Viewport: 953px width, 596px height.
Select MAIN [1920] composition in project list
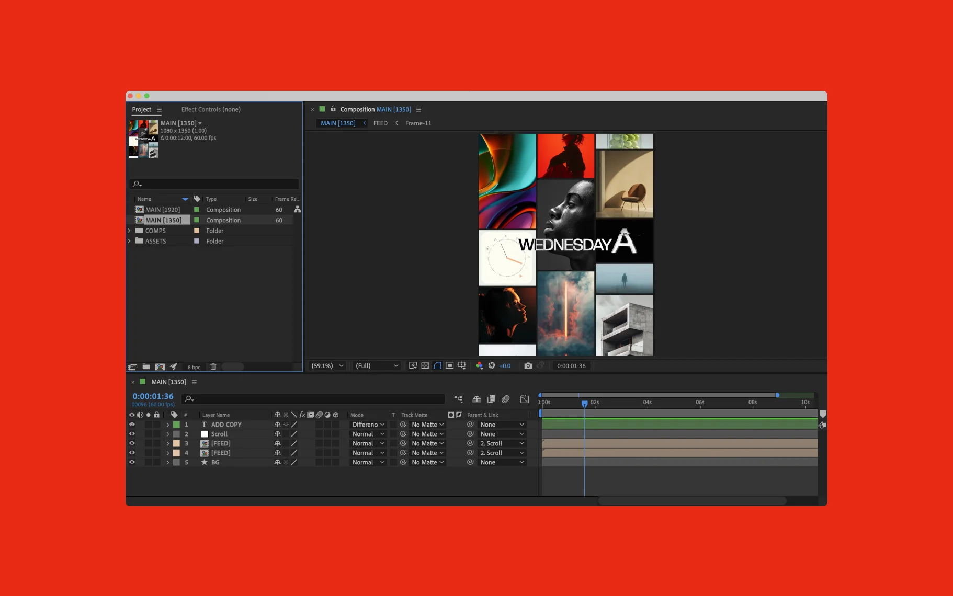pos(163,210)
